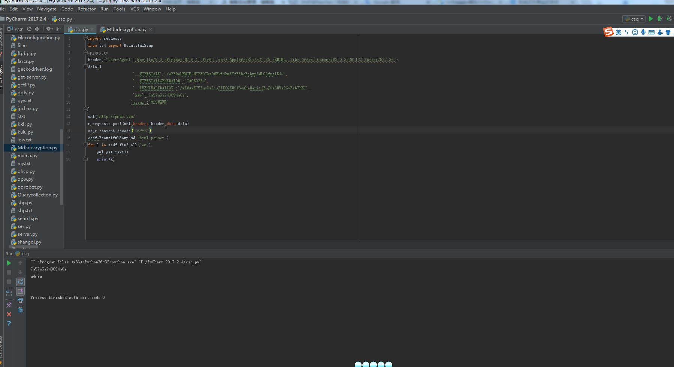Close the run tab with red X
The width and height of the screenshot is (674, 367).
(9, 314)
